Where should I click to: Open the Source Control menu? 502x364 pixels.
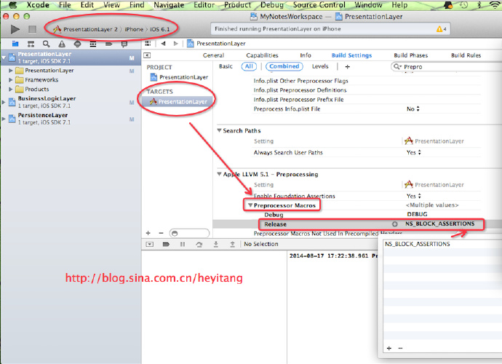point(319,5)
